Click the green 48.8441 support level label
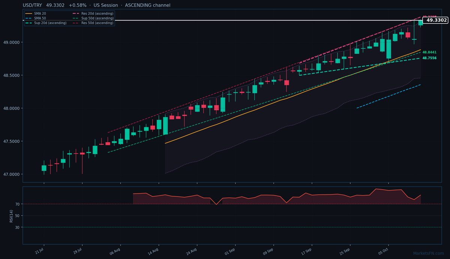Screen dimensions: 450x259 coord(429,52)
